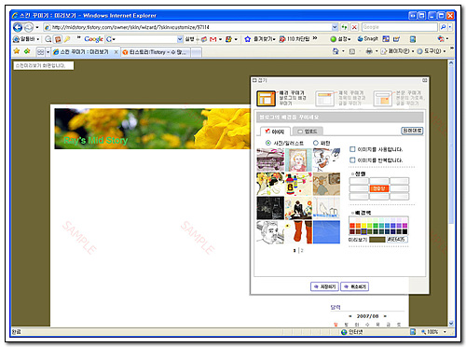This screenshot has height=347, width=466.
Task: Go to the previous calendar month
Action: tap(350, 316)
